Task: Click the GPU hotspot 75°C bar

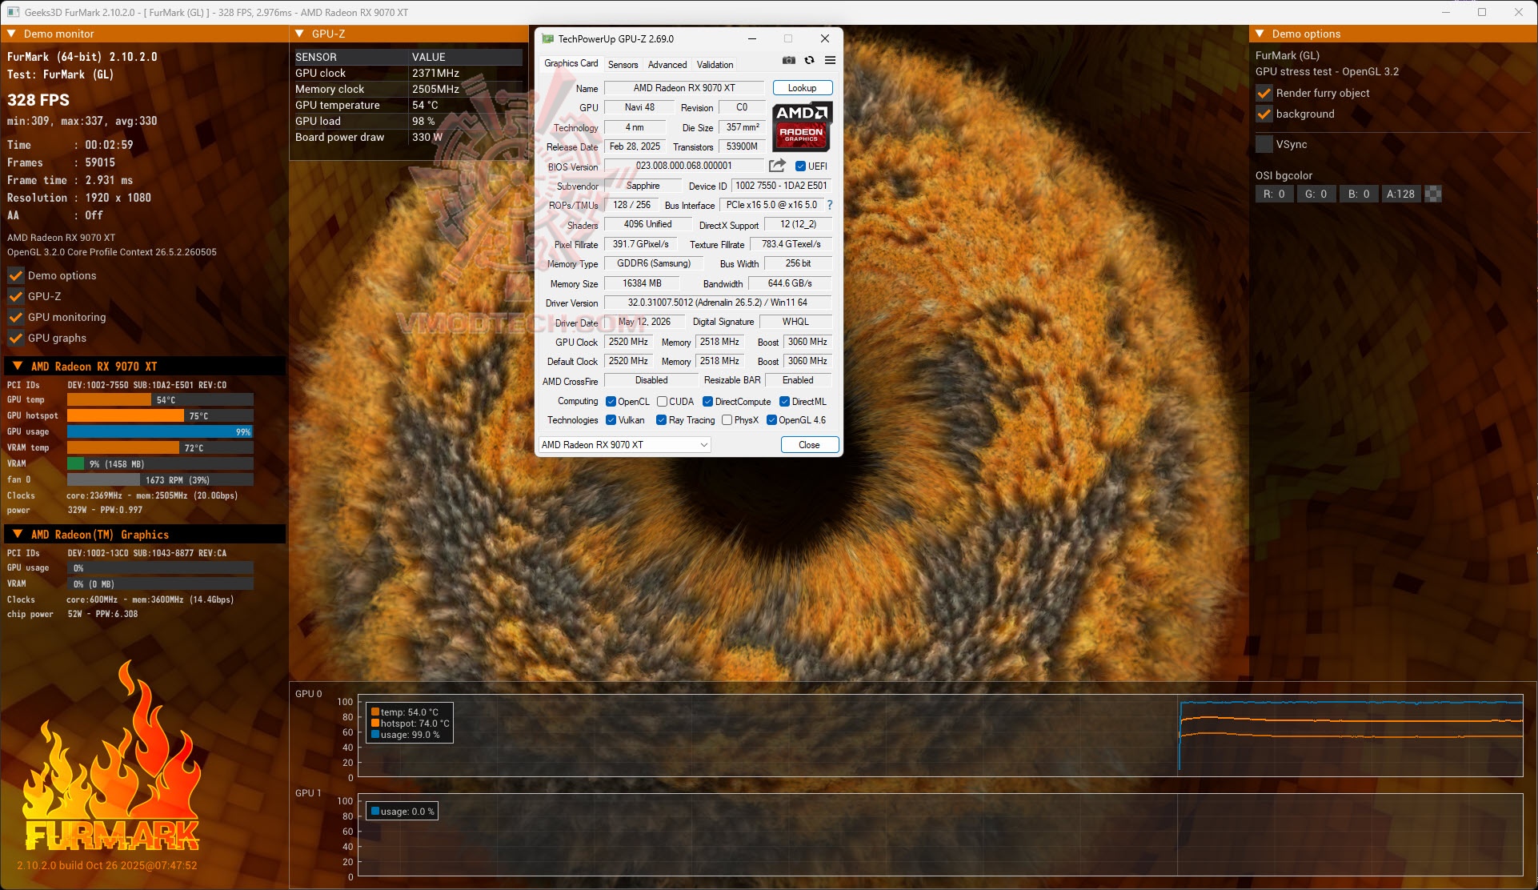Action: click(160, 415)
